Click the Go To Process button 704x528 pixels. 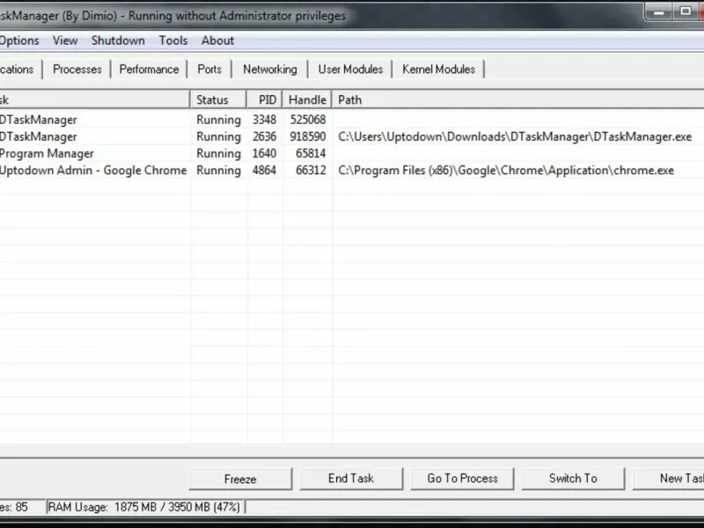(x=463, y=479)
